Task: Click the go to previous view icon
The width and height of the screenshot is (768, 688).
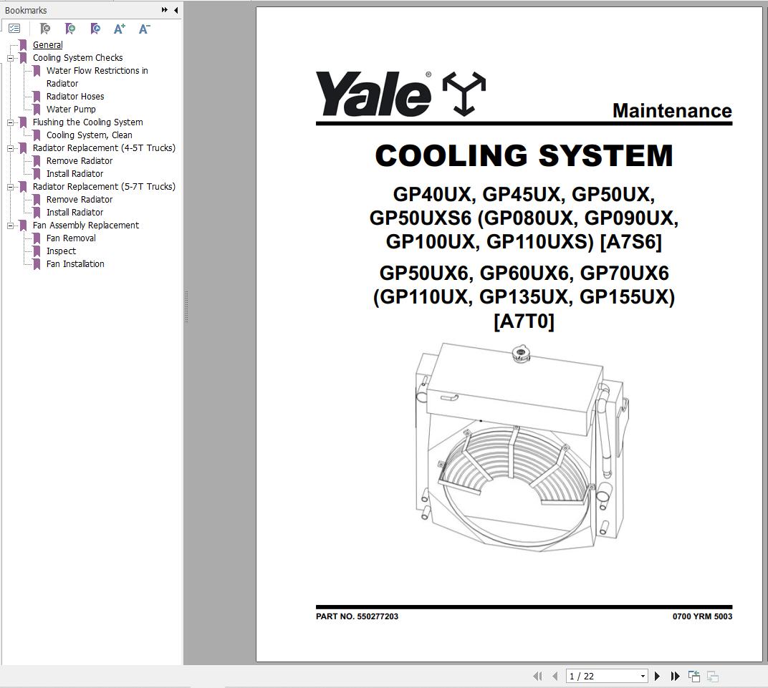Action: [694, 677]
